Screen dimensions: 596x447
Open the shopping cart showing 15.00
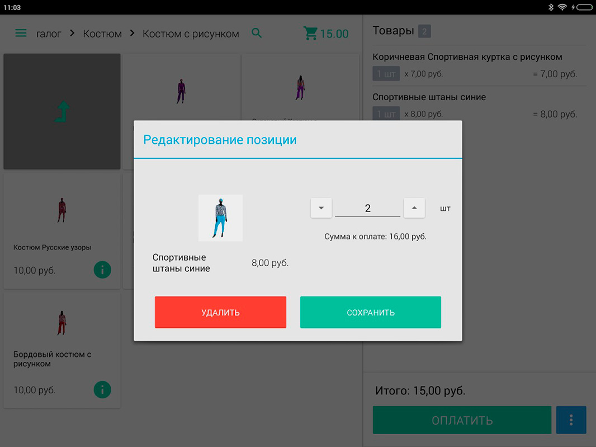tap(326, 33)
